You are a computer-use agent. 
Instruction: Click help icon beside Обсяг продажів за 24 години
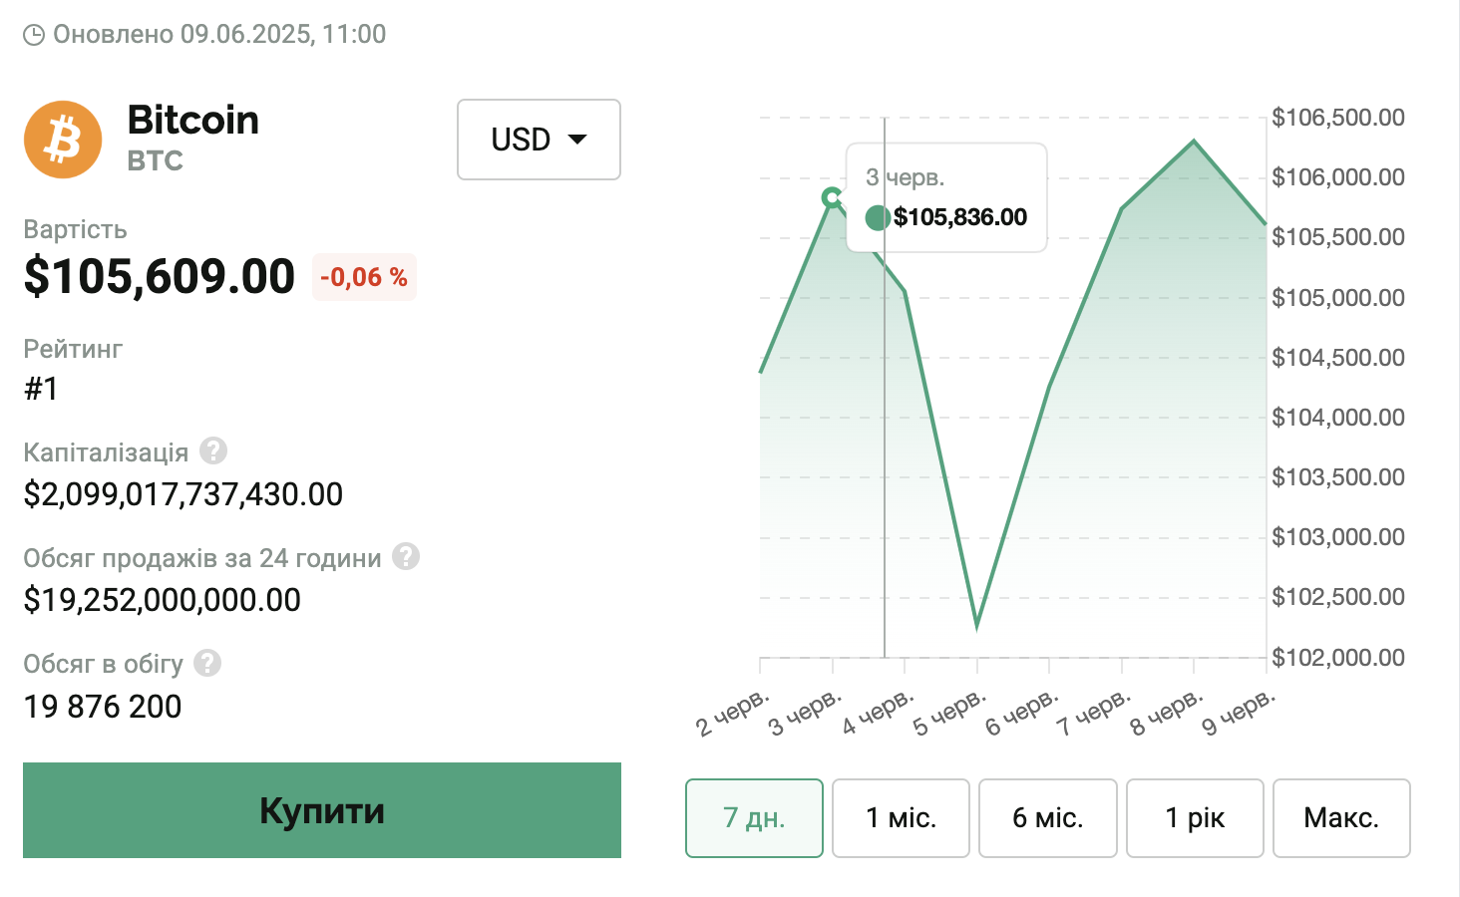[406, 556]
